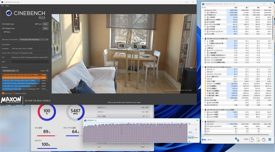Expand the Core C0 residency row

point(205,112)
